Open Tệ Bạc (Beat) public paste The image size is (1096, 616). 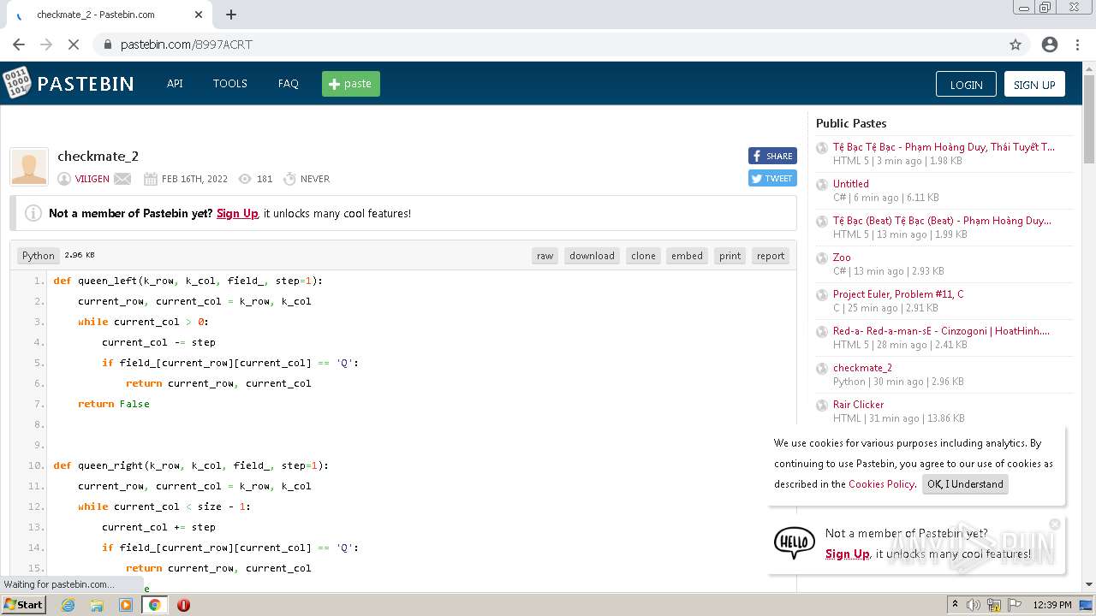point(942,220)
